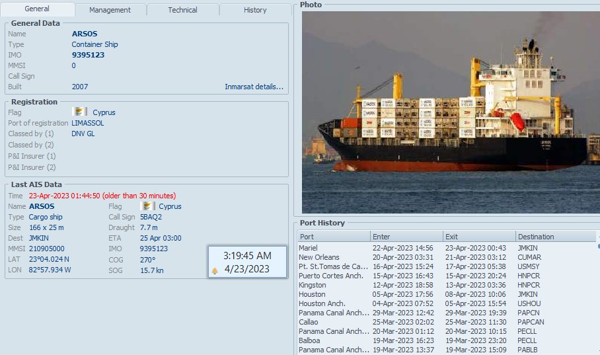Screen dimensions: 600x355
Task: Select the Balboa port row
Action: pyautogui.click(x=447, y=340)
